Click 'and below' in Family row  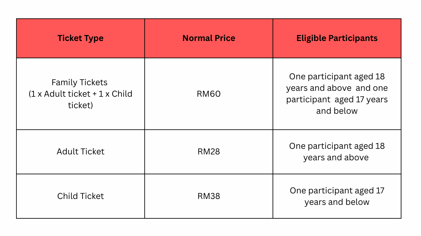[337, 111]
